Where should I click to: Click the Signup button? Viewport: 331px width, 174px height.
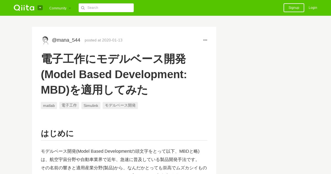click(294, 8)
